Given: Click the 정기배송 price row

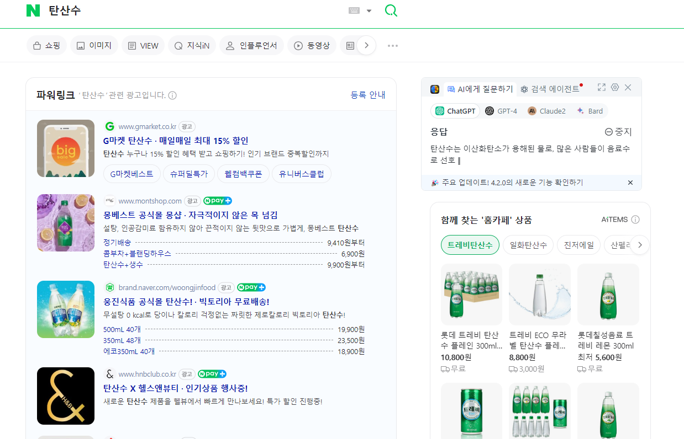Looking at the screenshot, I should tap(234, 243).
